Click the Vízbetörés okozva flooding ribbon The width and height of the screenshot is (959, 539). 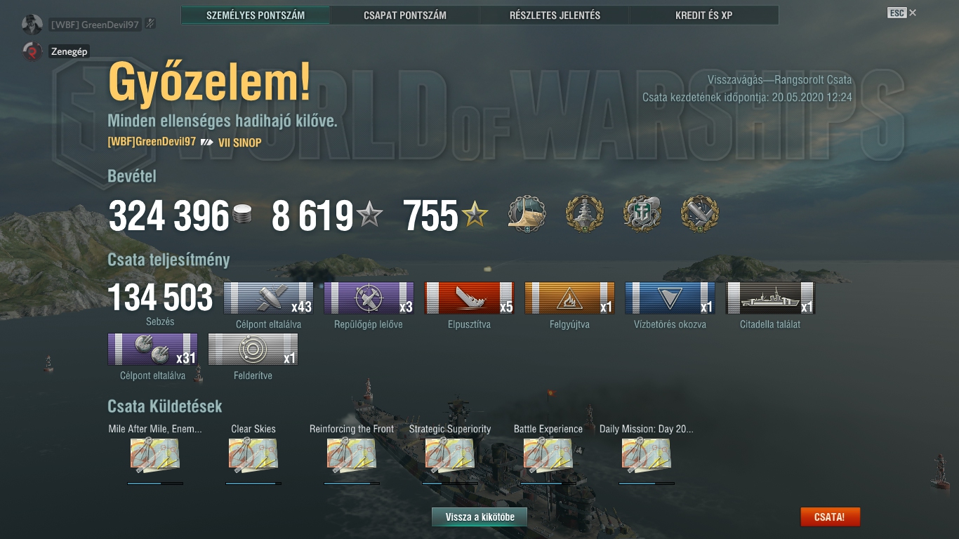(670, 298)
